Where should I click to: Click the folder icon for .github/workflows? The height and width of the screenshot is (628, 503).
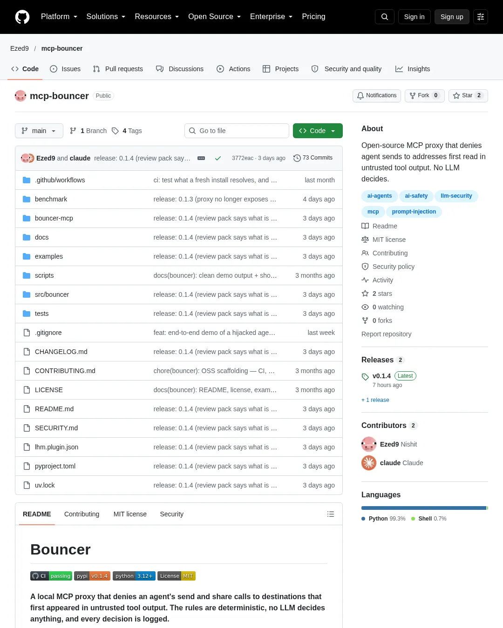(27, 180)
